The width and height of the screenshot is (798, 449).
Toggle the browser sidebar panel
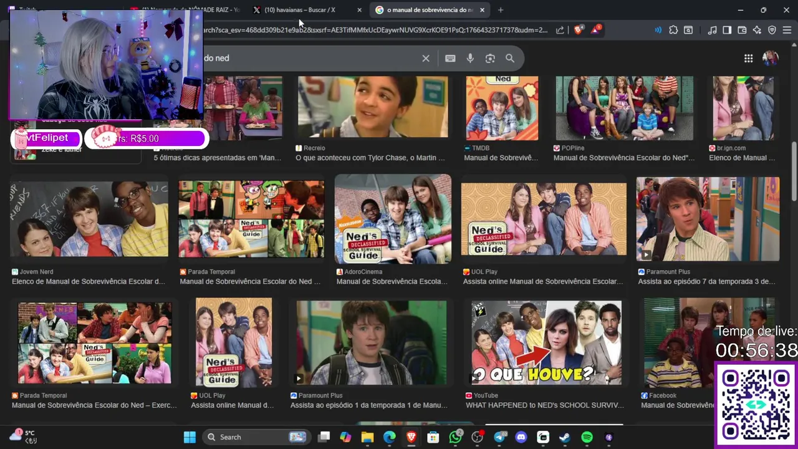727,30
